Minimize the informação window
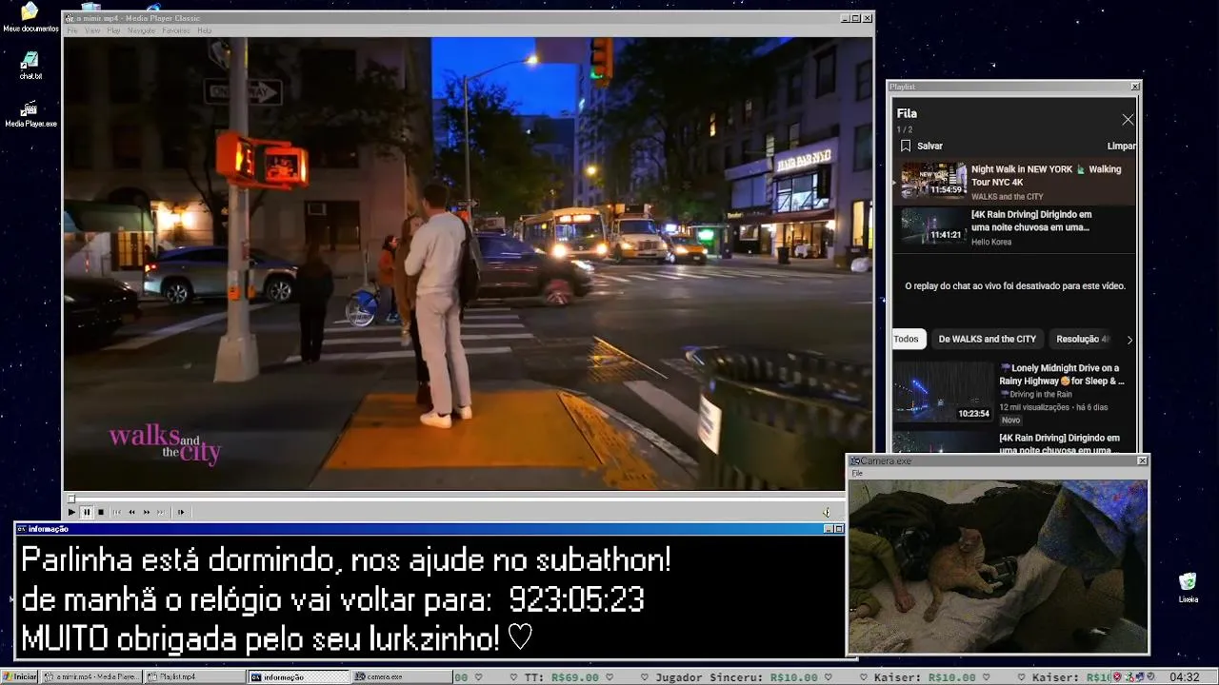Screen dimensions: 1219x685 pyautogui.click(x=828, y=529)
